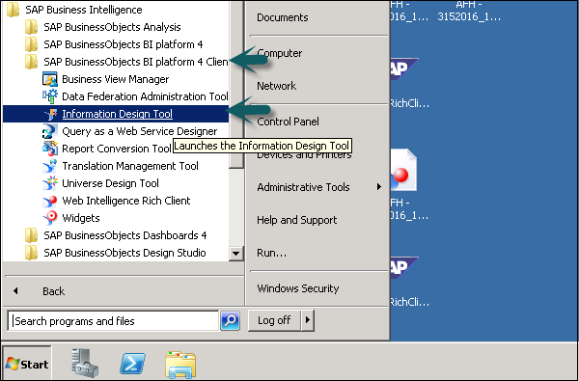Launch Data Federation Administration Tool icon
The width and height of the screenshot is (579, 381).
pyautogui.click(x=50, y=96)
